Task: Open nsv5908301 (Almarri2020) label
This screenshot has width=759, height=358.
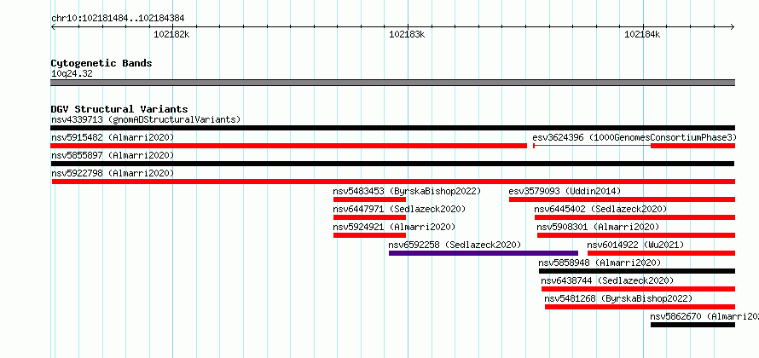Action: coord(598,227)
